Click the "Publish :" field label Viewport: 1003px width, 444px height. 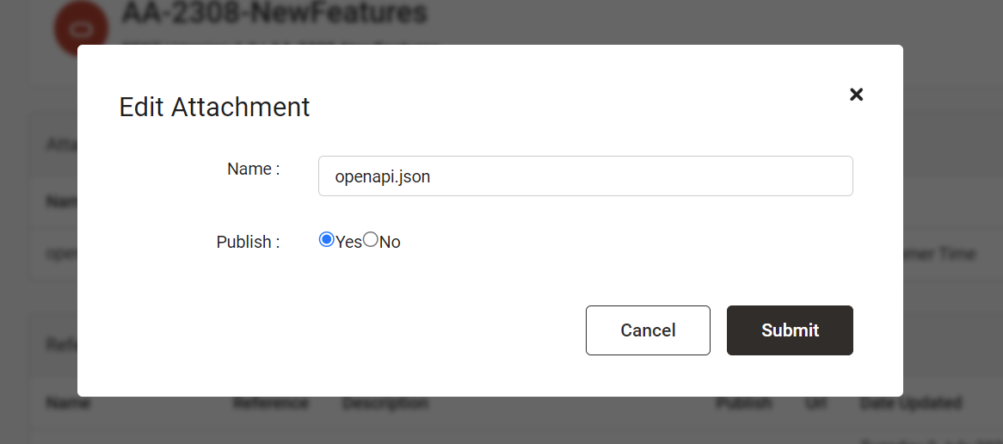point(249,242)
